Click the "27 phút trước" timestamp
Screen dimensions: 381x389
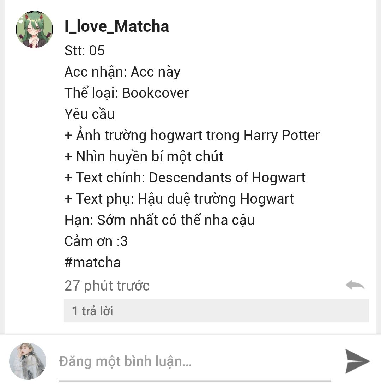pos(107,286)
